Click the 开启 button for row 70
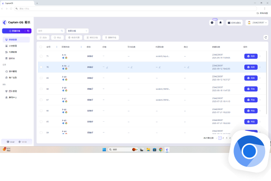Screen dimensions: 271x181 pos(251,67)
